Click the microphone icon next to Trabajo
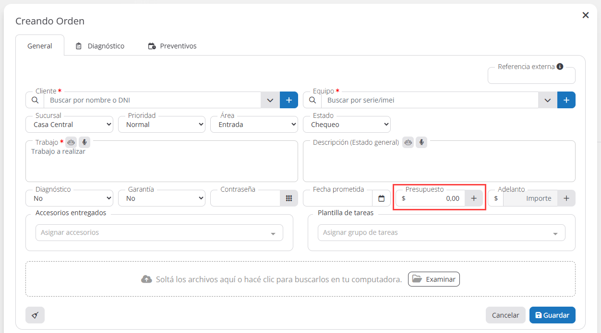The height and width of the screenshot is (333, 601). [x=84, y=142]
